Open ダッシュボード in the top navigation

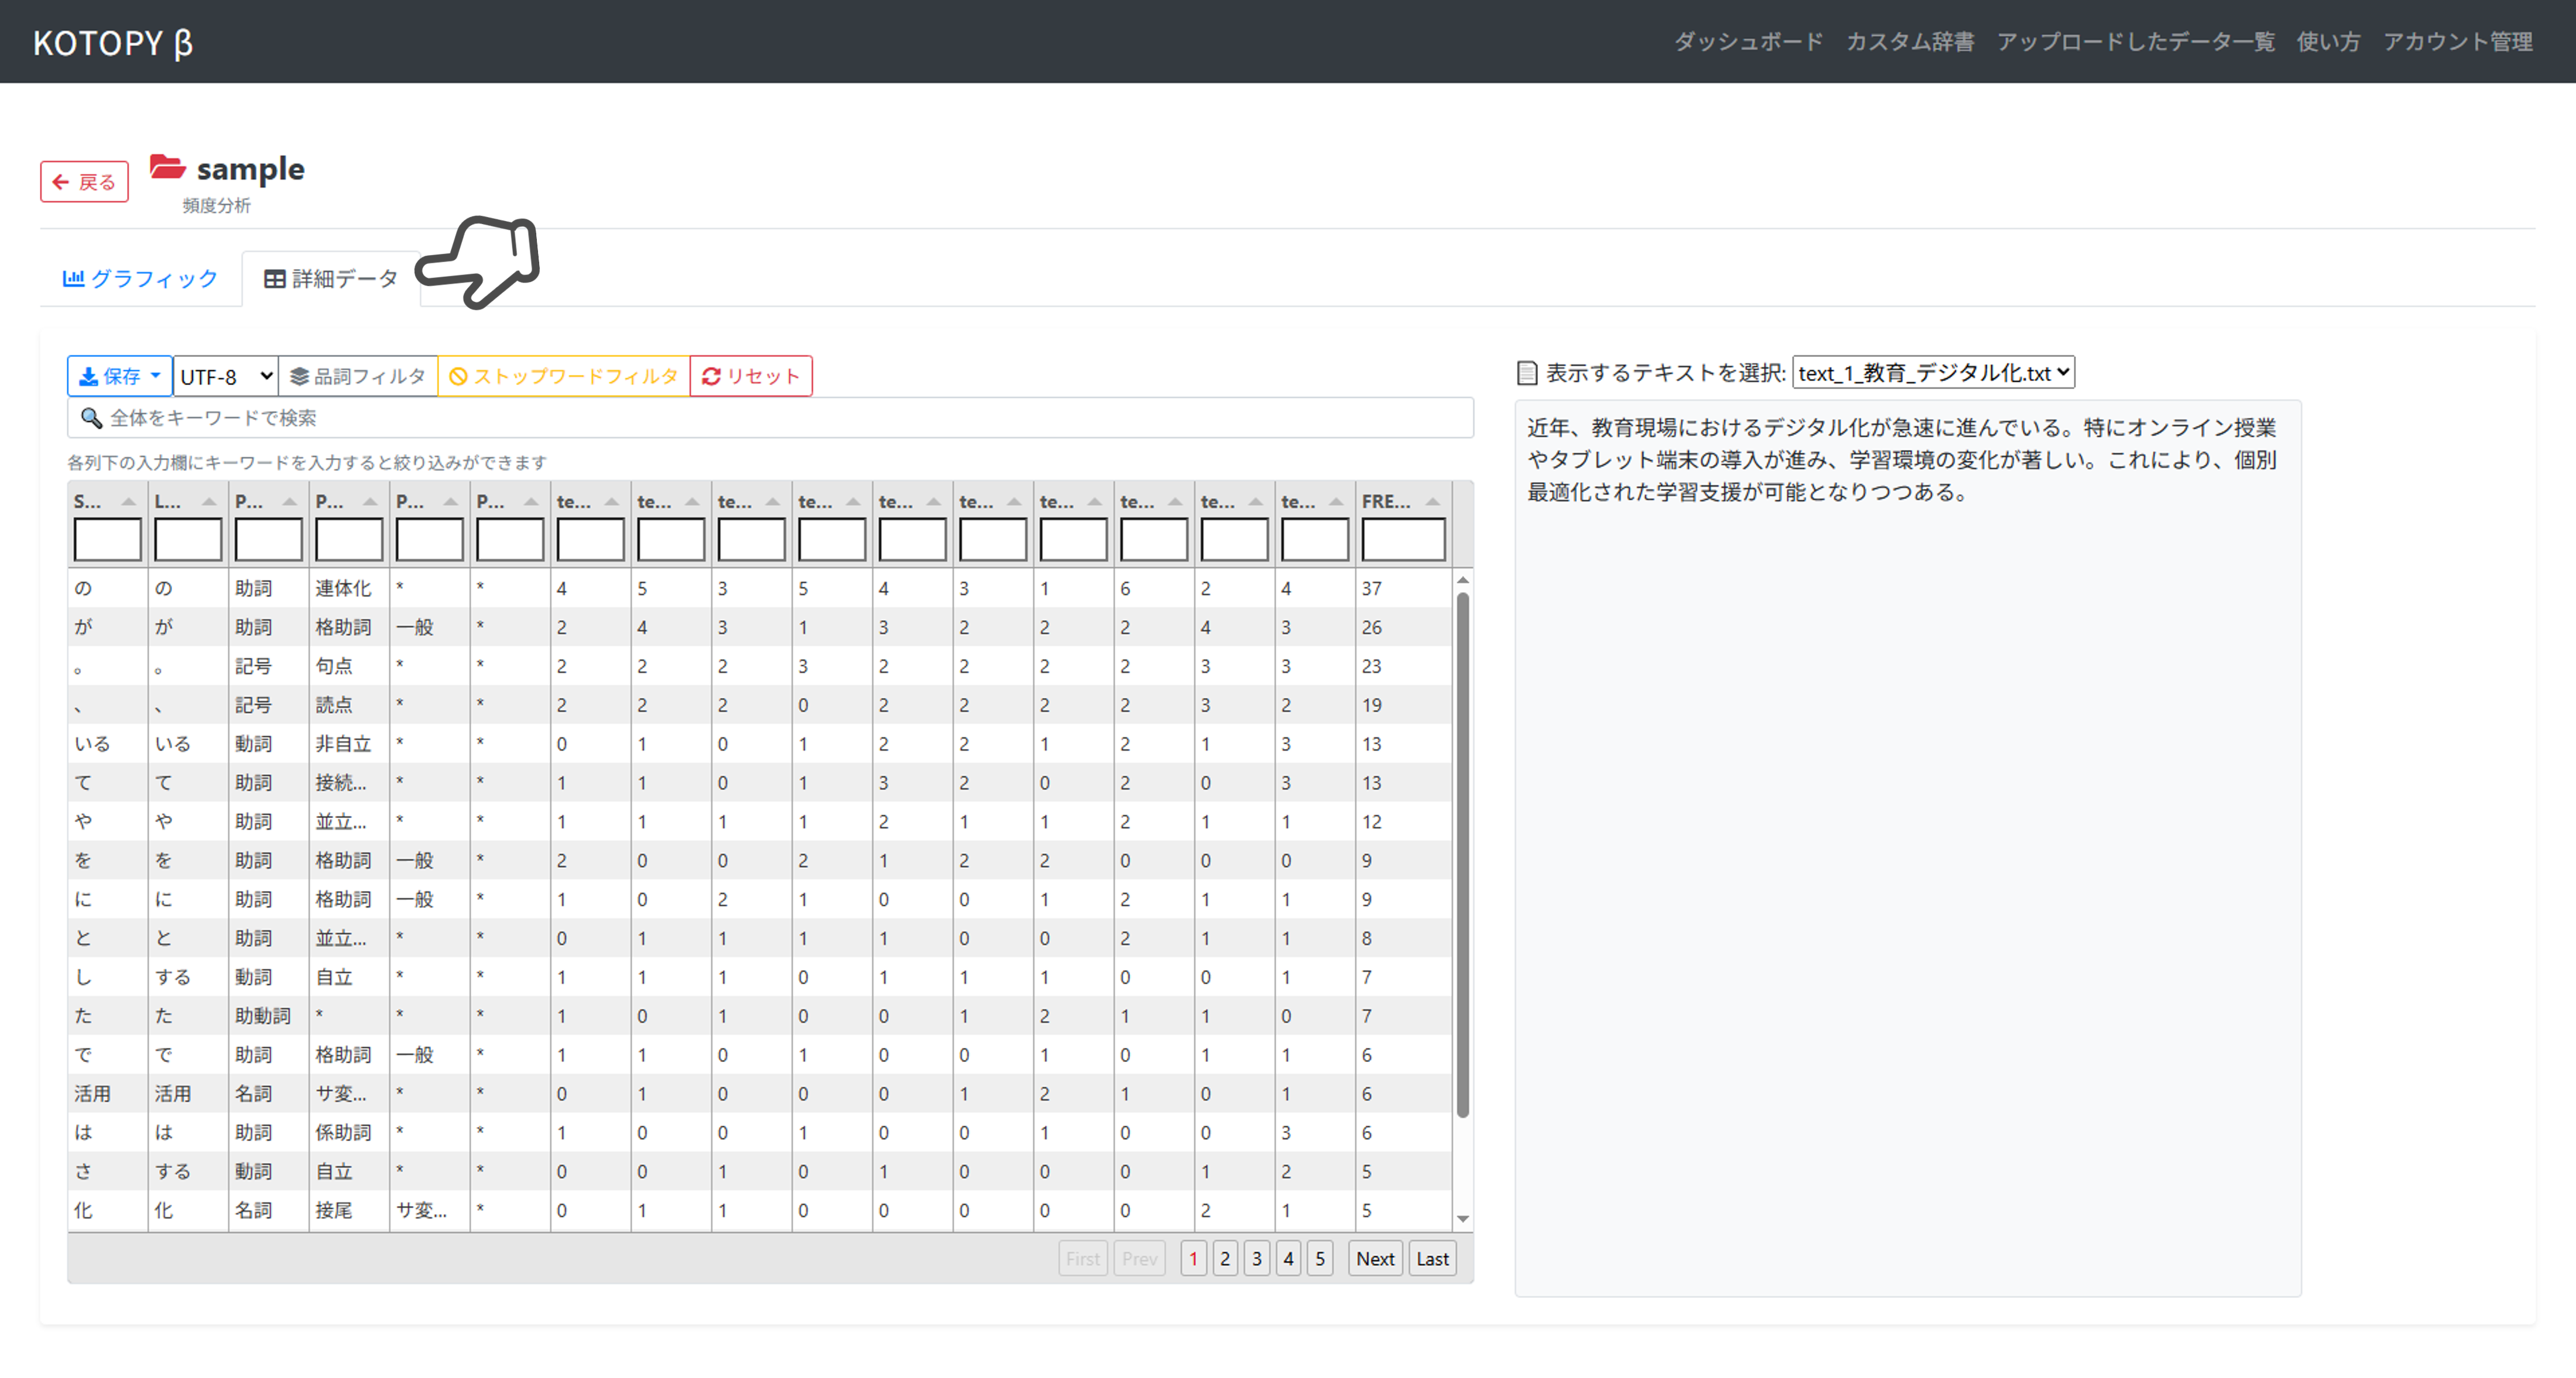[x=1748, y=42]
